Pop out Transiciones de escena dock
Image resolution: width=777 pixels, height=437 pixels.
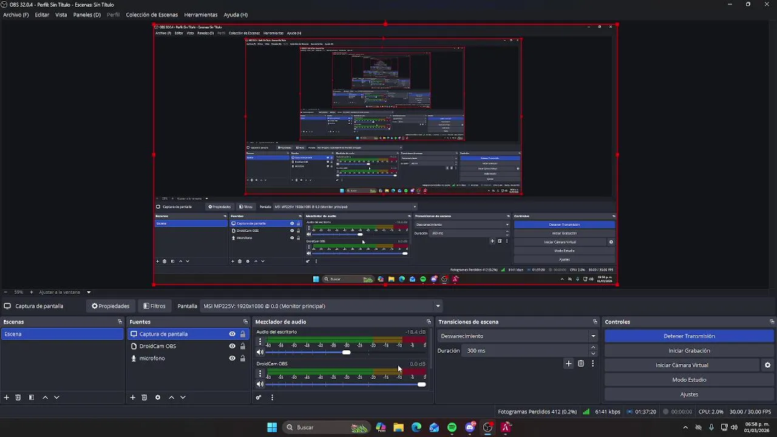[595, 322]
